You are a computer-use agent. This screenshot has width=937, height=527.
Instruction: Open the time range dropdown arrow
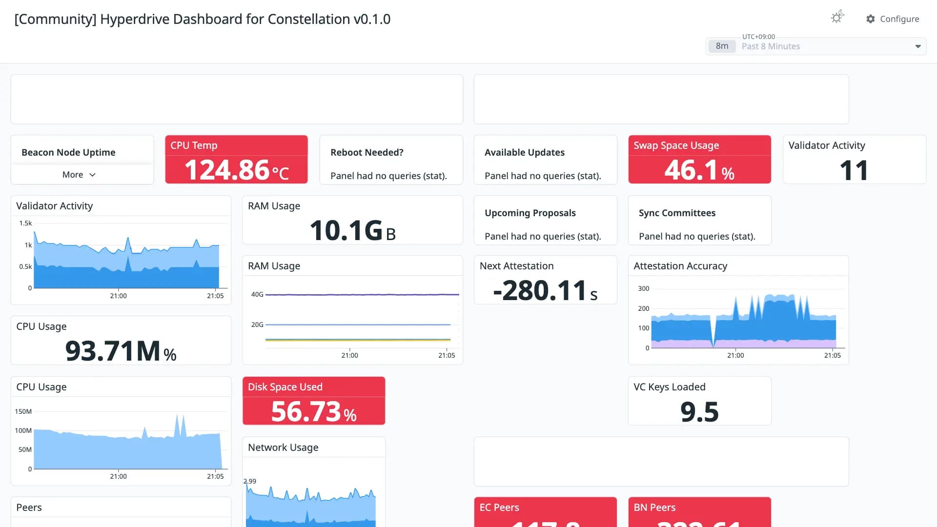pos(918,46)
